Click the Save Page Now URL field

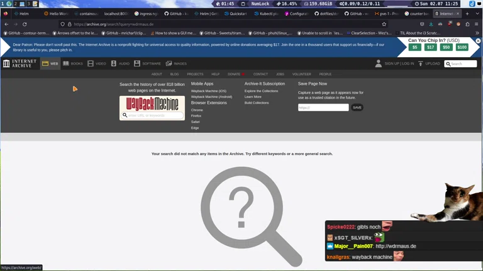[323, 107]
